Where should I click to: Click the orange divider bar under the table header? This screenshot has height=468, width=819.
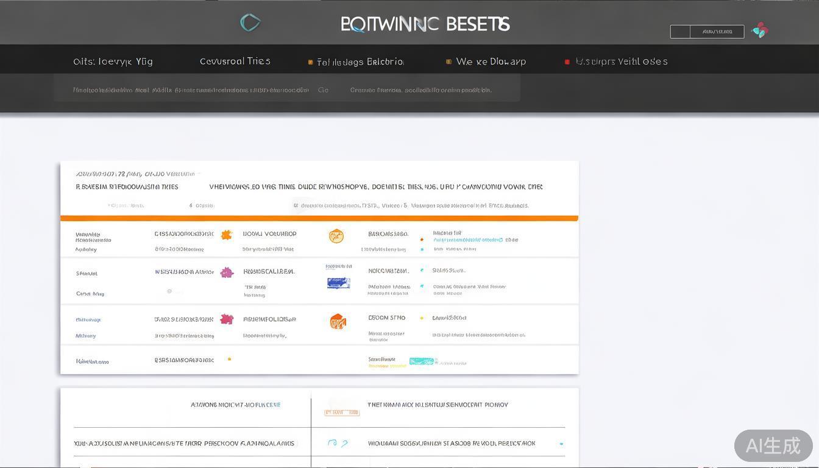319,218
